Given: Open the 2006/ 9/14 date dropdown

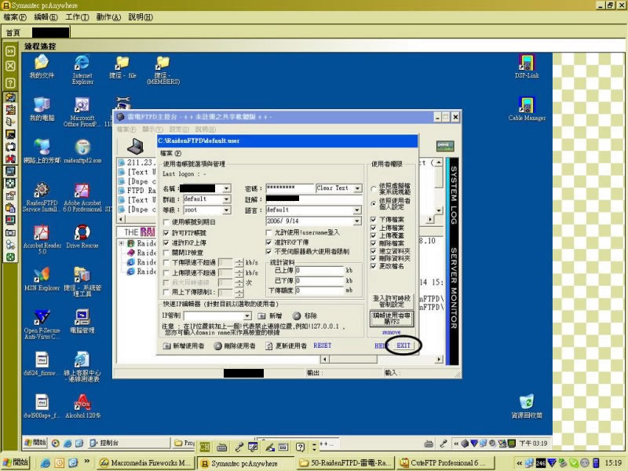Looking at the screenshot, I should [x=357, y=221].
